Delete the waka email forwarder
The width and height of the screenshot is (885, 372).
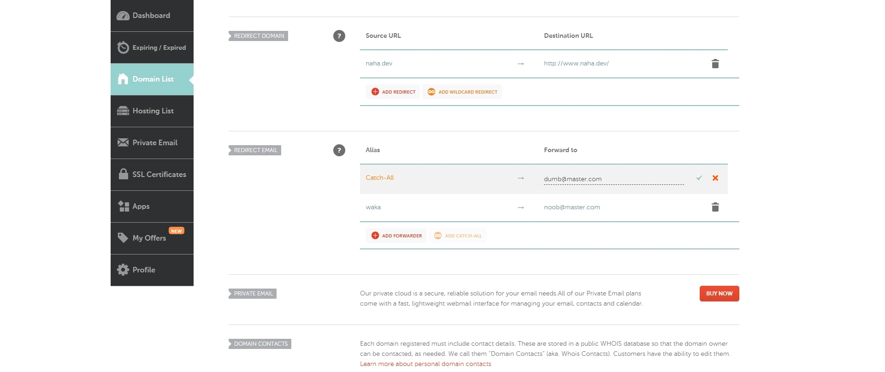coord(715,207)
